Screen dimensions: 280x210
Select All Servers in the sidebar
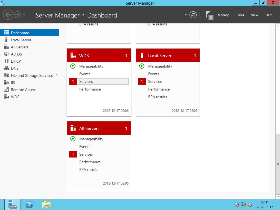tap(29, 47)
